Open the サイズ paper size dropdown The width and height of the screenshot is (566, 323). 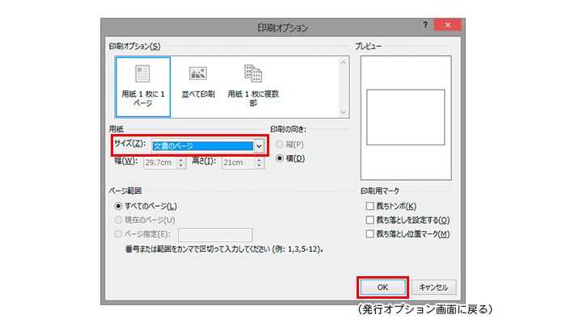(x=259, y=146)
